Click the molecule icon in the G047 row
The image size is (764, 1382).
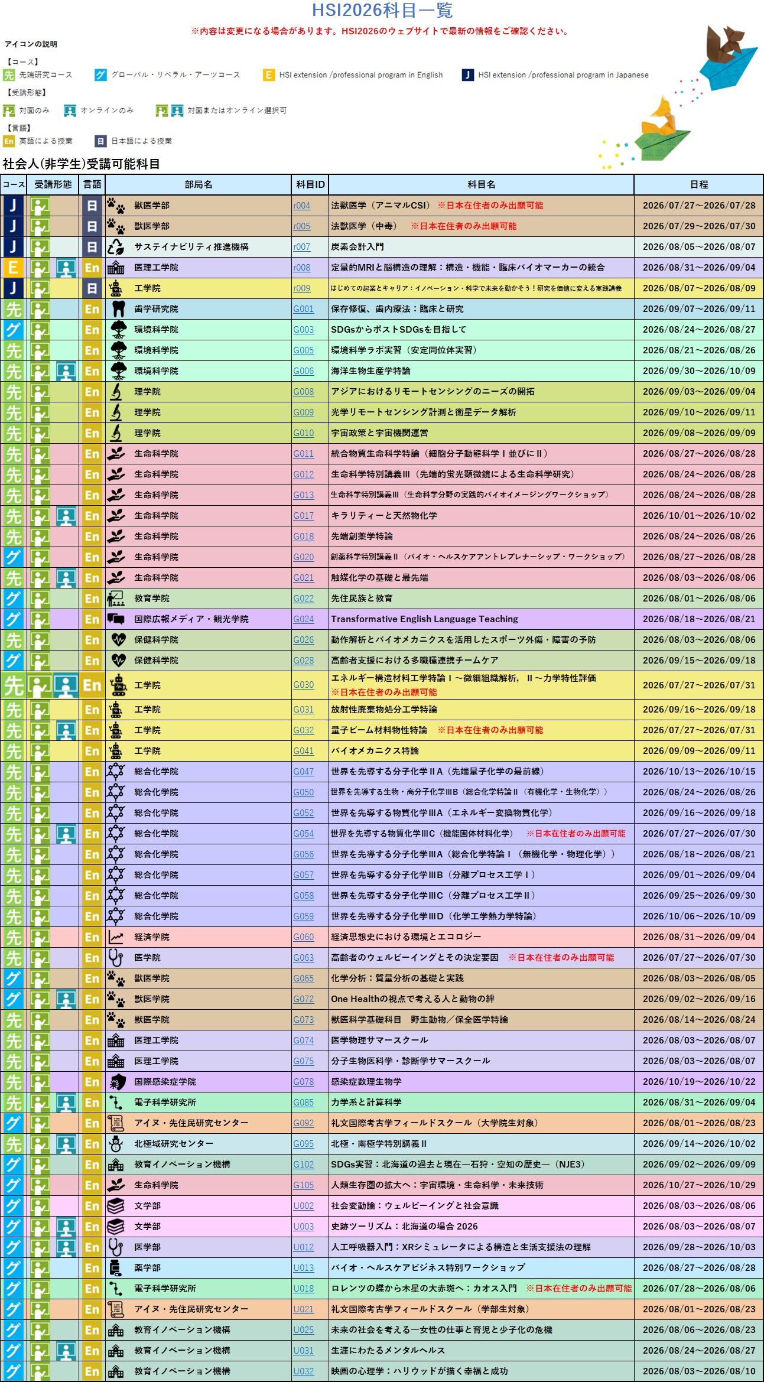tap(116, 771)
